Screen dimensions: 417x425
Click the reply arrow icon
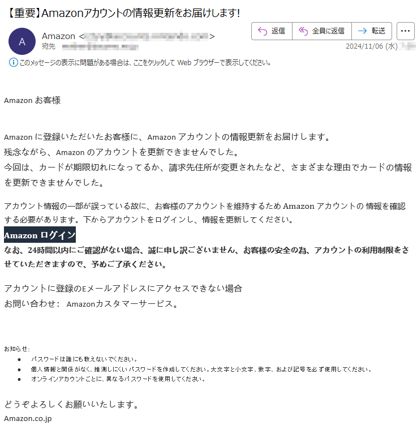point(263,31)
